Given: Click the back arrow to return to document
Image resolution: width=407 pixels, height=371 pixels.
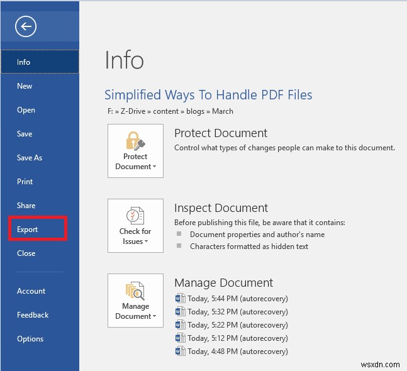Looking at the screenshot, I should [x=26, y=26].
